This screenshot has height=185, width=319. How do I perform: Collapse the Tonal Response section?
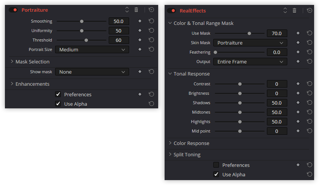[x=170, y=74]
